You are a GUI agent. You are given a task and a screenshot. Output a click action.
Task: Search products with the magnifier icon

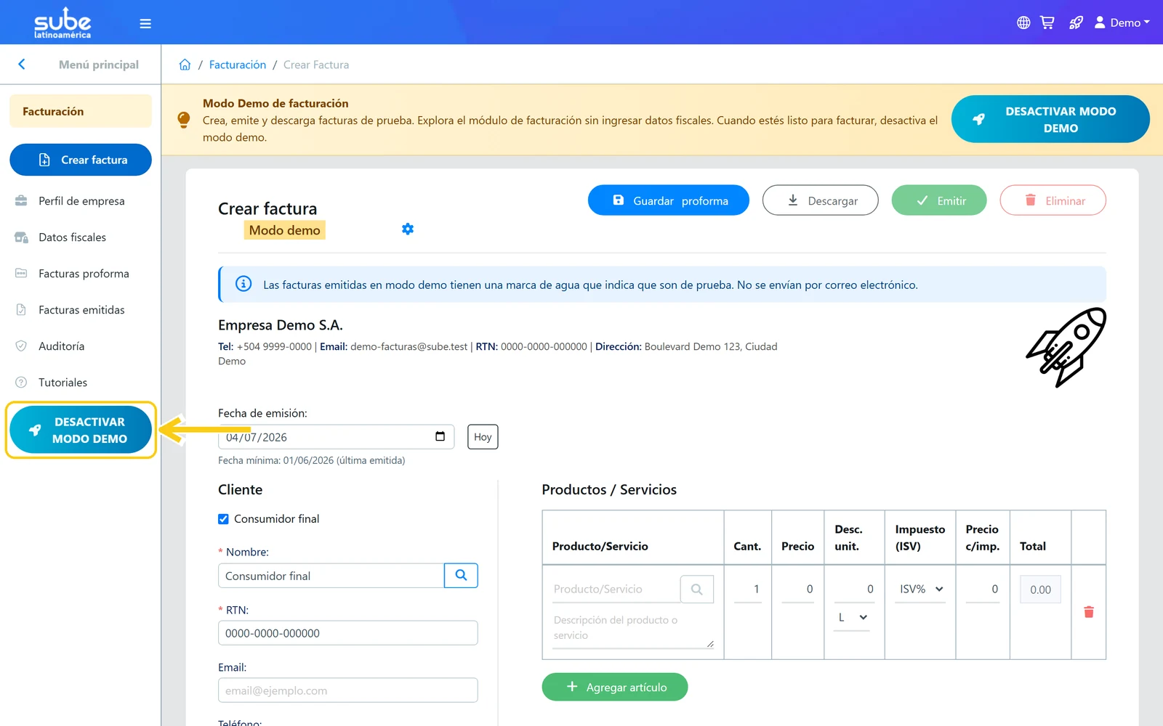tap(697, 590)
